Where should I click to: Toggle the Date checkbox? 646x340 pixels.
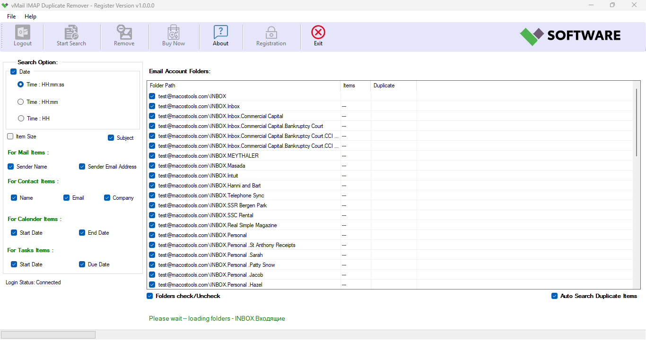(13, 72)
